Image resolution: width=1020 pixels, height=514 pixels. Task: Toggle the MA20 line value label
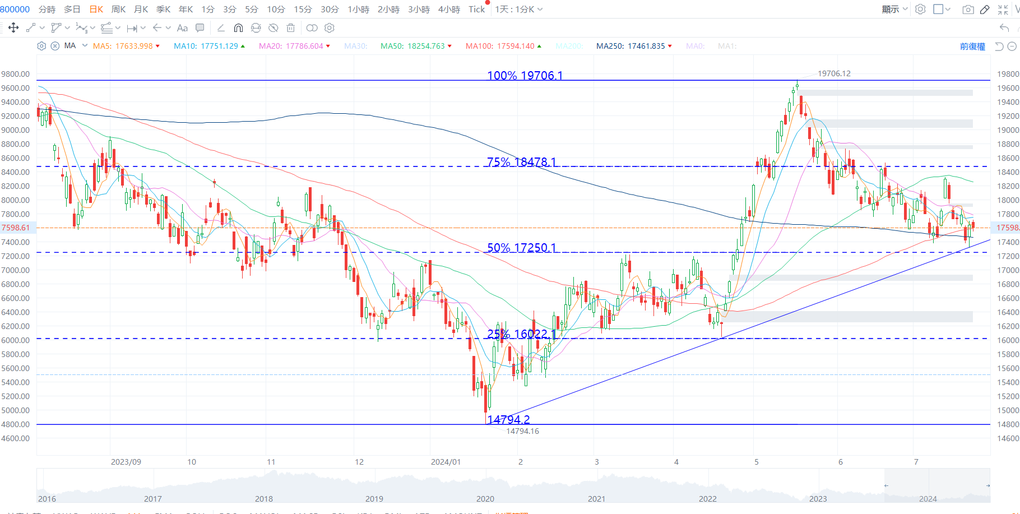[x=294, y=46]
